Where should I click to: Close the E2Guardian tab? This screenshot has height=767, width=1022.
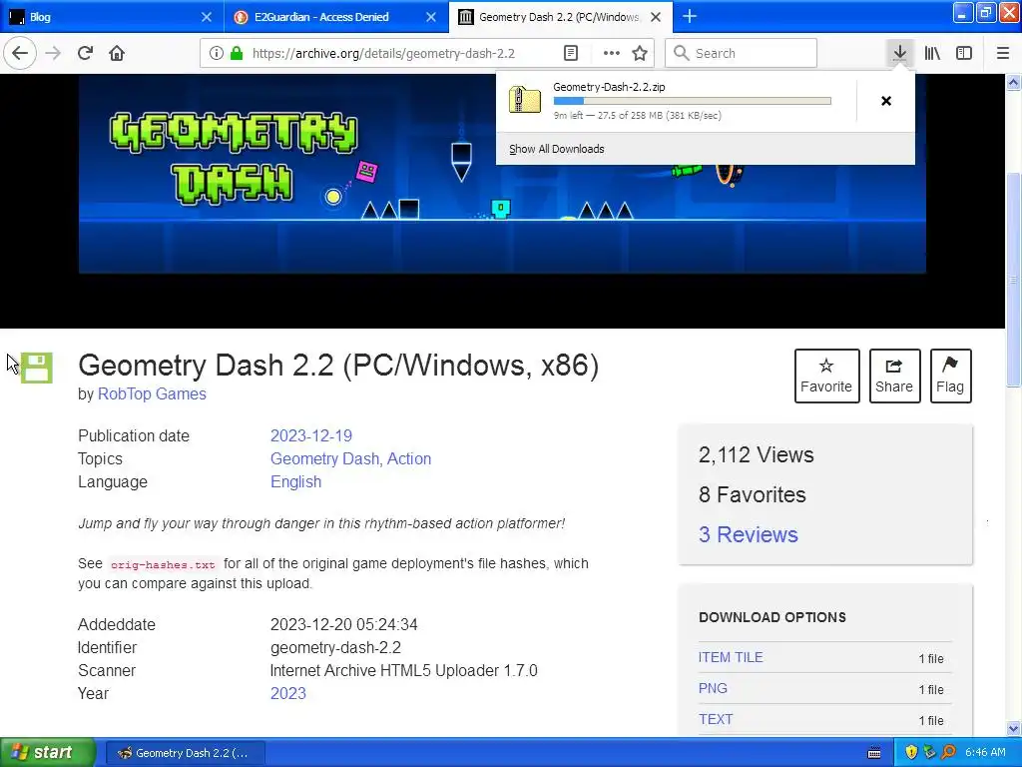pos(431,17)
